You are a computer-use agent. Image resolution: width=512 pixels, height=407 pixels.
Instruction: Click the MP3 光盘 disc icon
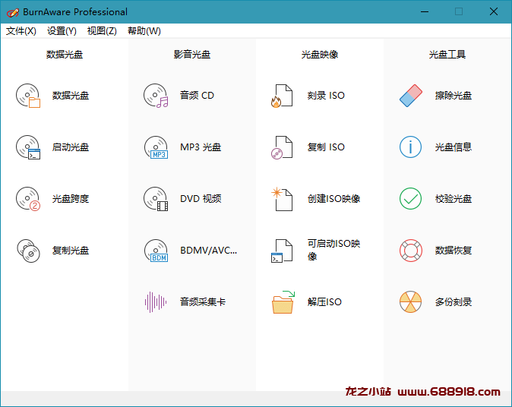click(x=156, y=147)
